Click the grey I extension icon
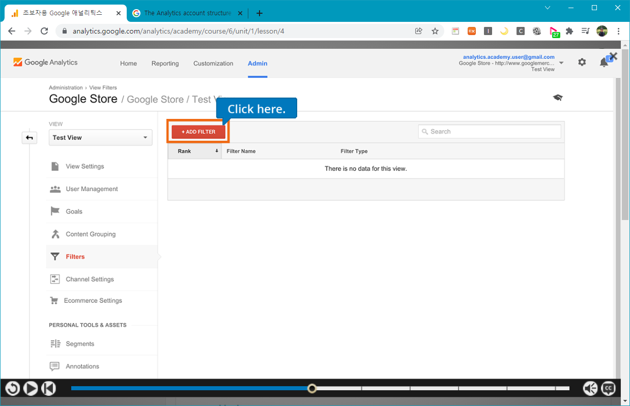 [488, 31]
